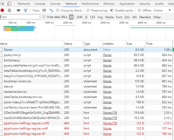Screen dimensions: 174x140
Task: Click the document icon beside Stores row
Action: [1, 50]
